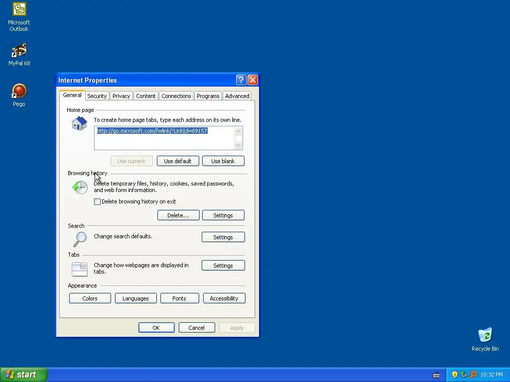Viewport: 510px width, 382px height.
Task: Open Browsing history Settings
Action: pos(223,215)
